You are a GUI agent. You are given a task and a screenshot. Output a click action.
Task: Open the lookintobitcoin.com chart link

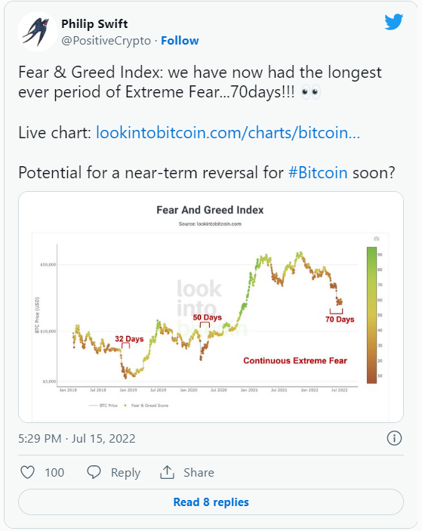228,132
